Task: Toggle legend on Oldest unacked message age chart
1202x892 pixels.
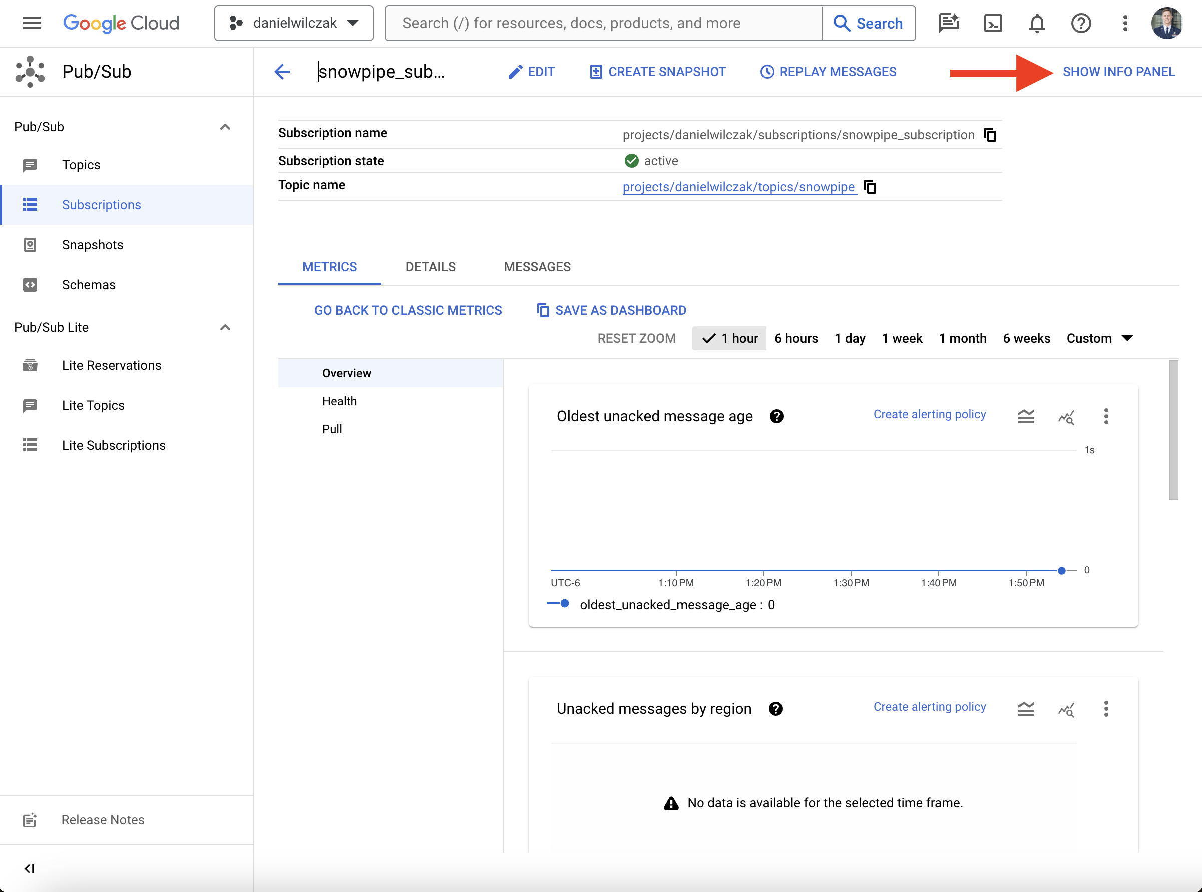Action: point(1026,416)
